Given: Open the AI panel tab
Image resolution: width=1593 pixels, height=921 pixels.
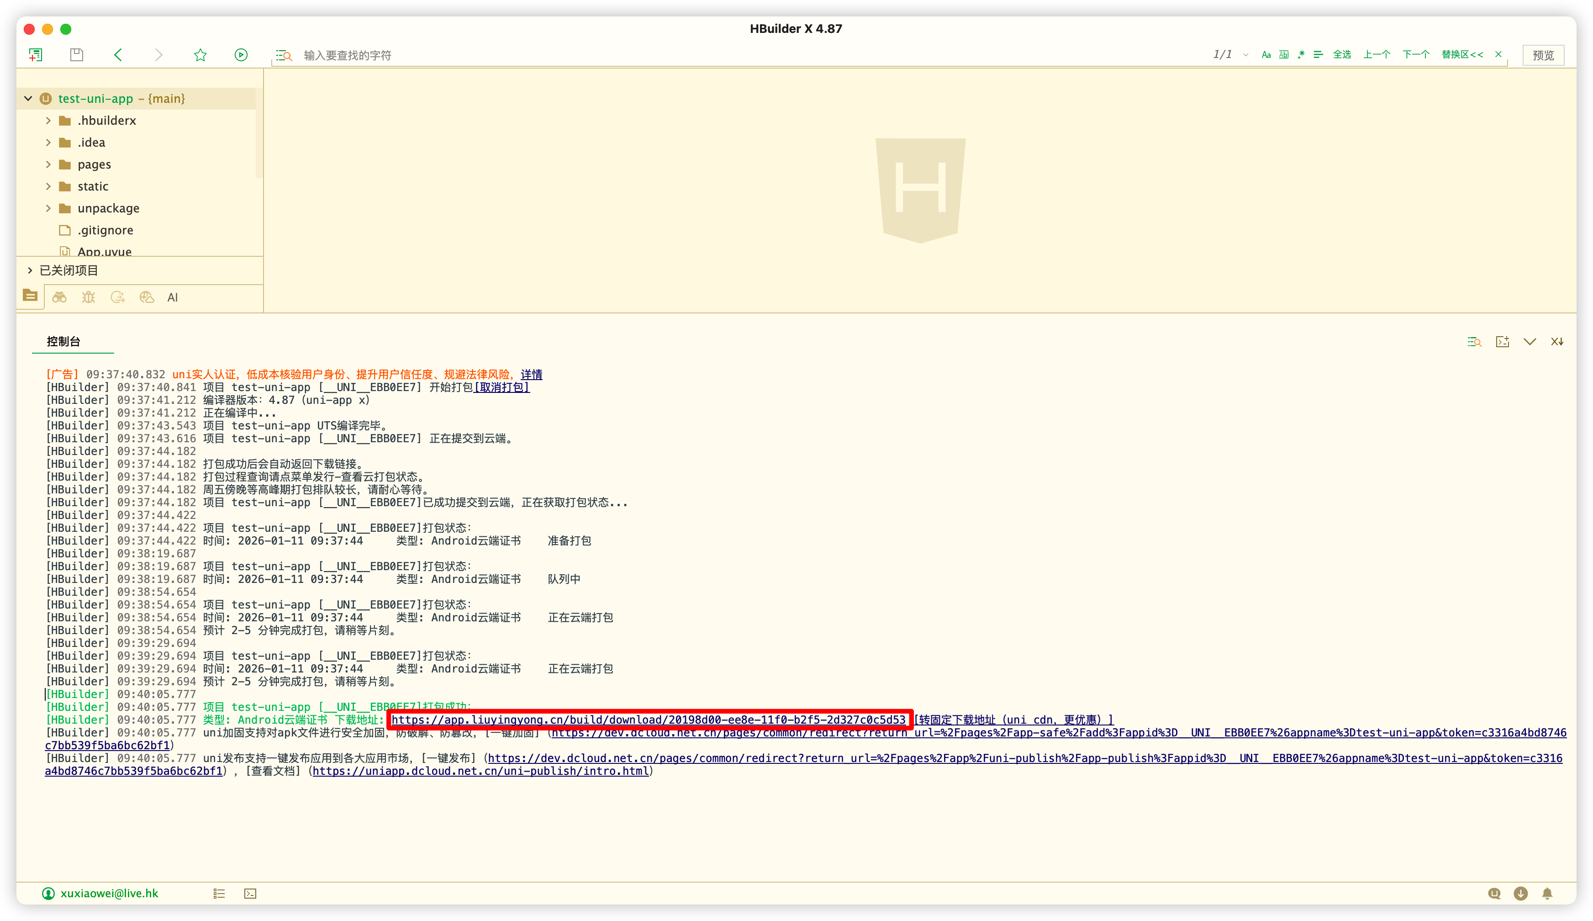Looking at the screenshot, I should click(173, 297).
